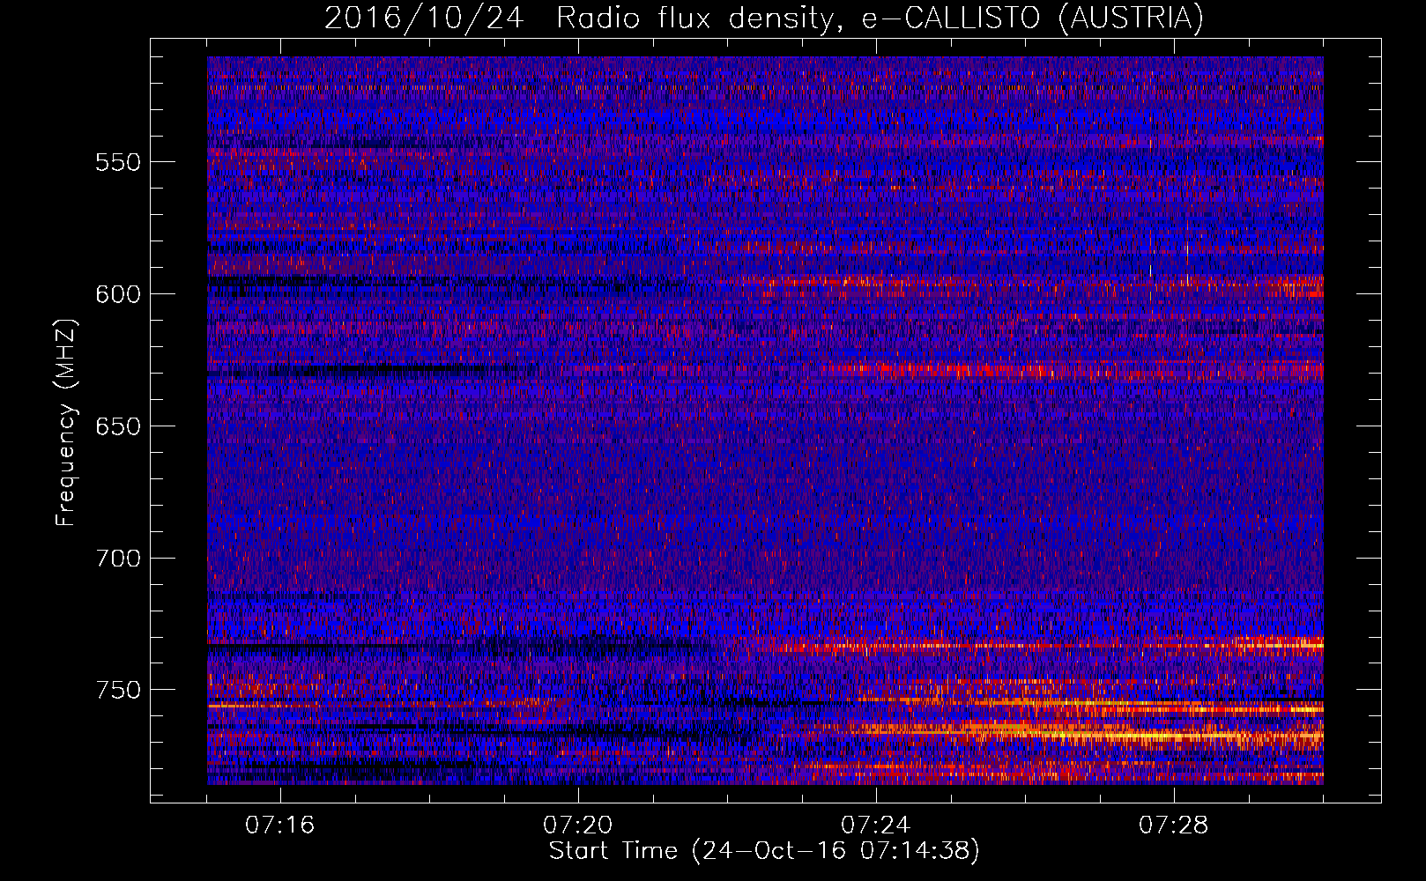The width and height of the screenshot is (1426, 881).
Task: Click the 750 frequency tick label
Action: coord(118,690)
